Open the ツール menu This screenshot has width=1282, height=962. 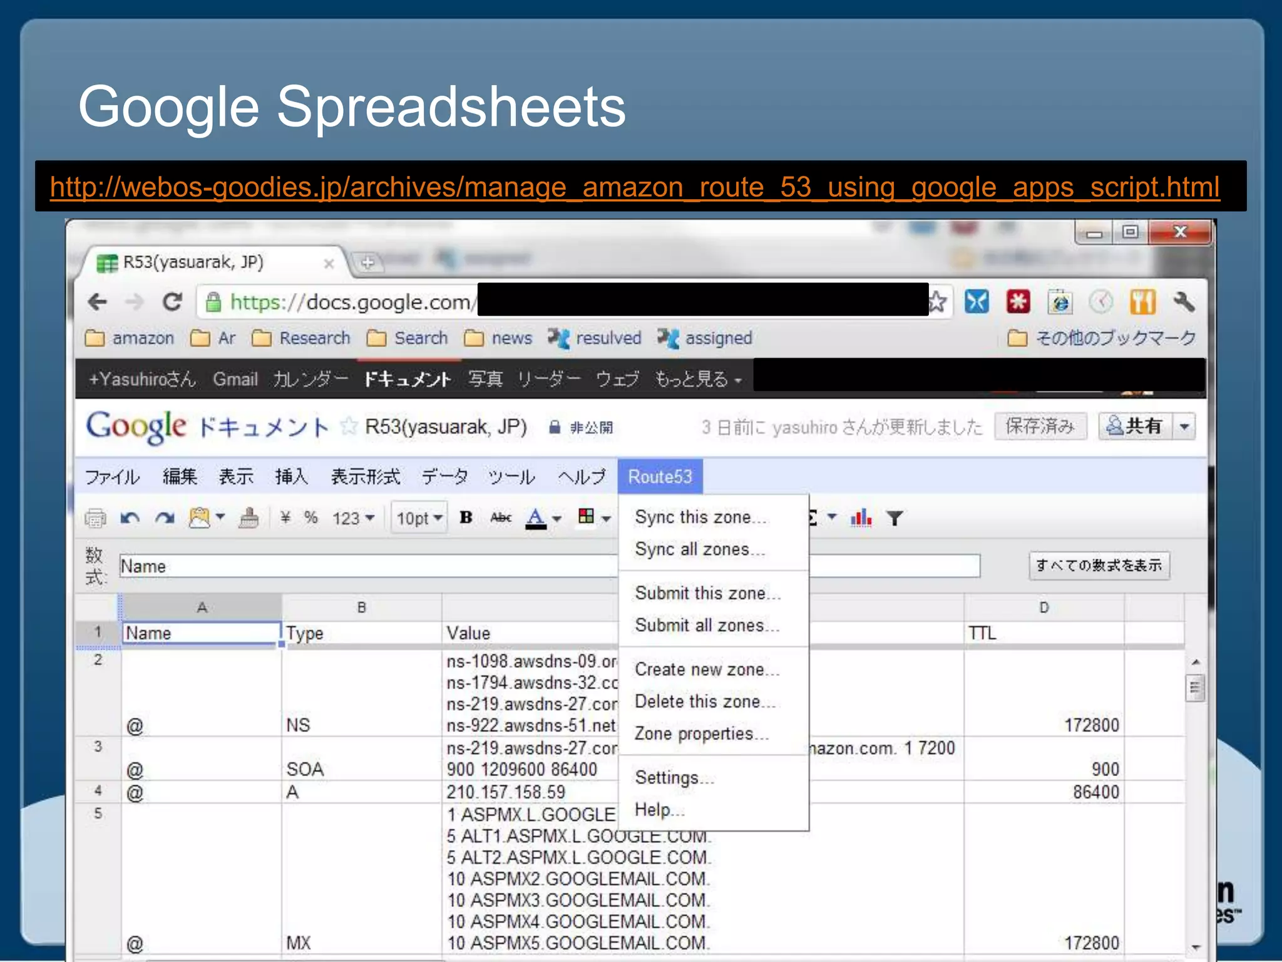coord(511,477)
